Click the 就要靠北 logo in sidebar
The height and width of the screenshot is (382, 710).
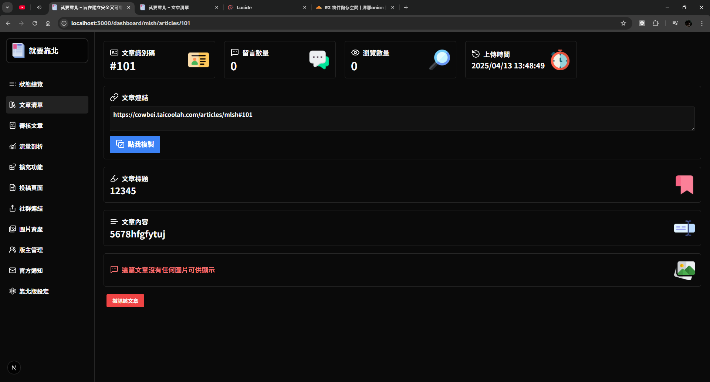click(47, 51)
